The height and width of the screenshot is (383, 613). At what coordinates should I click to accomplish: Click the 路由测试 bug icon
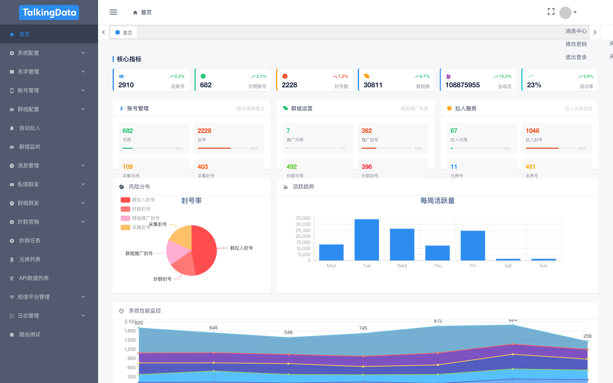12,335
